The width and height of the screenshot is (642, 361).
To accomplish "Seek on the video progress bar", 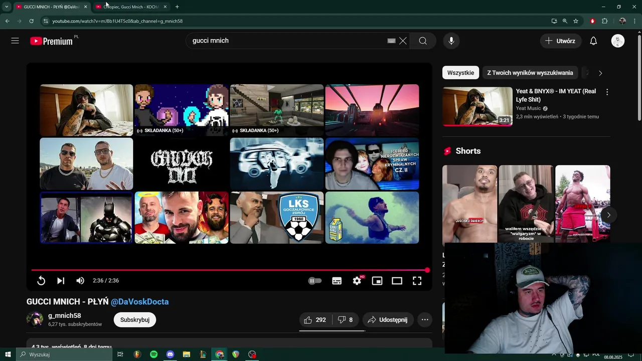I will (229, 270).
